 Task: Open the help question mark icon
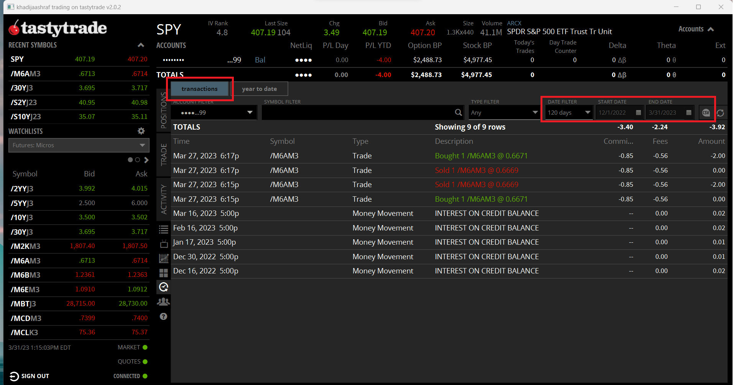tap(164, 316)
